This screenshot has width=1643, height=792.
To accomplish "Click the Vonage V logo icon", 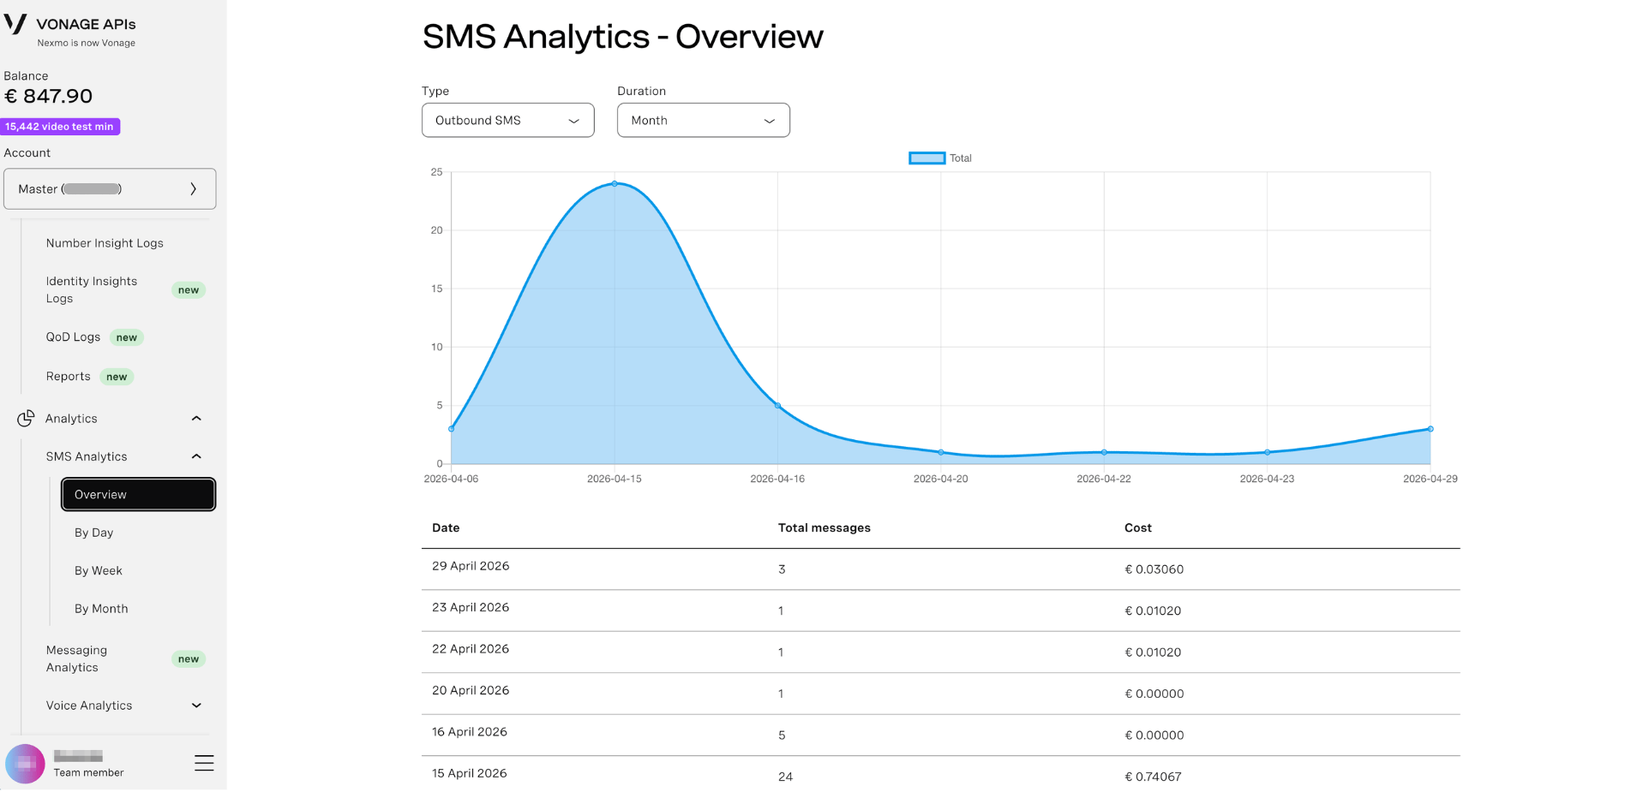I will click(15, 24).
